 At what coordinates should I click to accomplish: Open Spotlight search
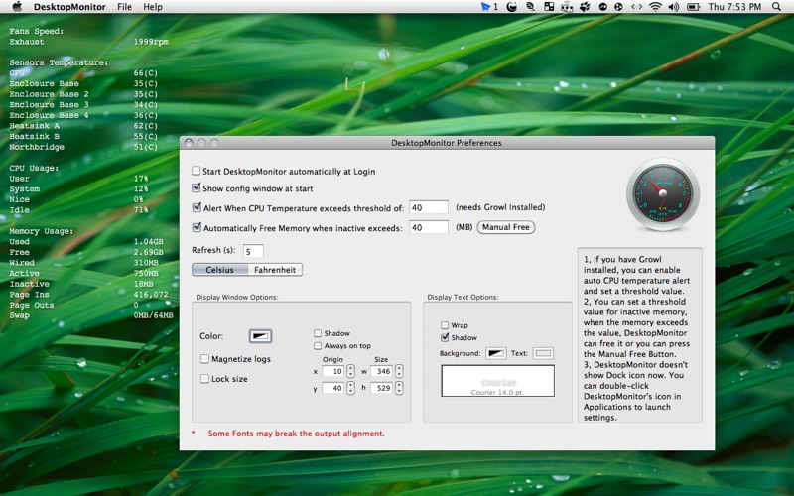point(777,7)
